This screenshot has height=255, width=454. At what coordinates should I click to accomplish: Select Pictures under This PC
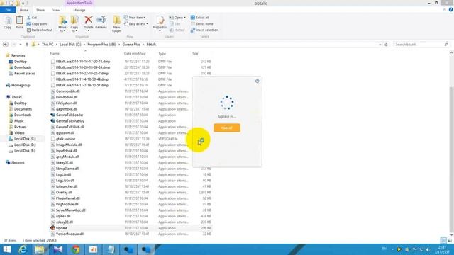pos(21,127)
